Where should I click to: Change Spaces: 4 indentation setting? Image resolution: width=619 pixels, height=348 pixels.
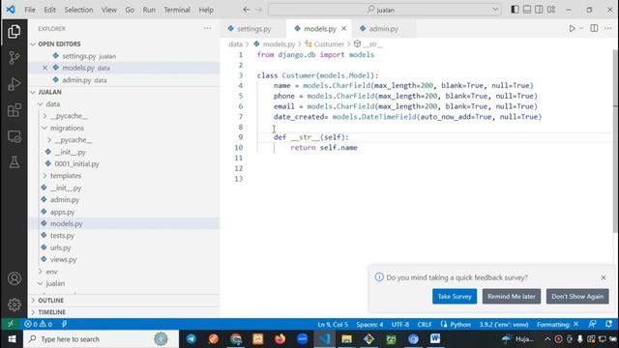point(369,325)
